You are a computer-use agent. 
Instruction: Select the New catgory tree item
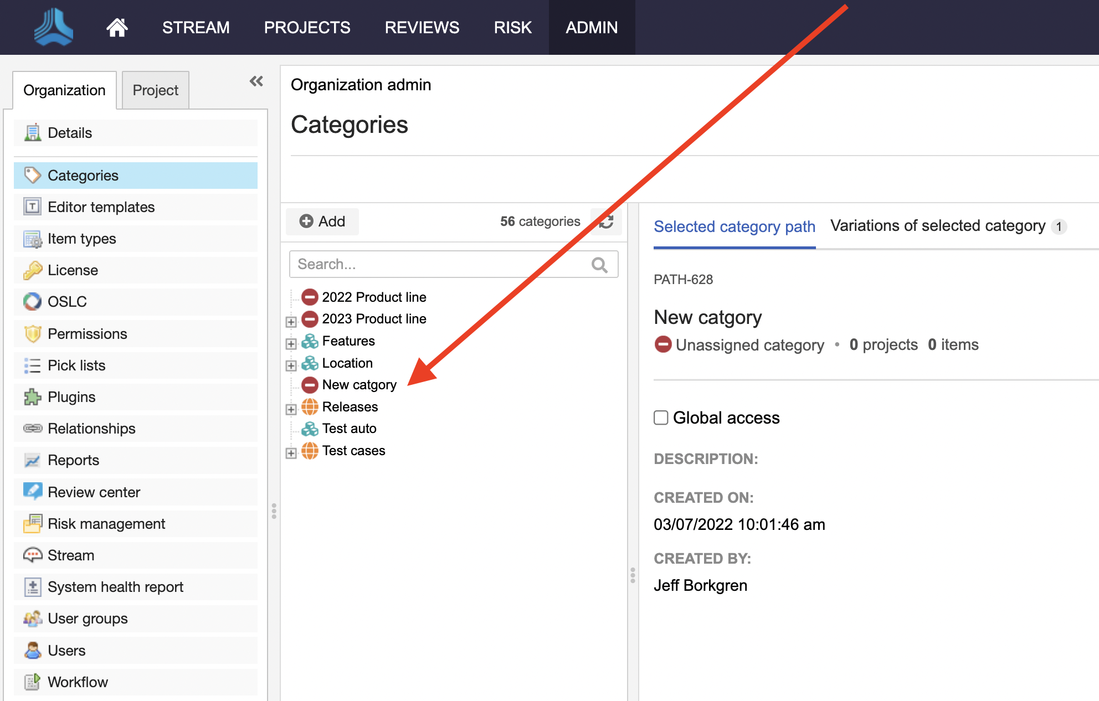click(360, 385)
